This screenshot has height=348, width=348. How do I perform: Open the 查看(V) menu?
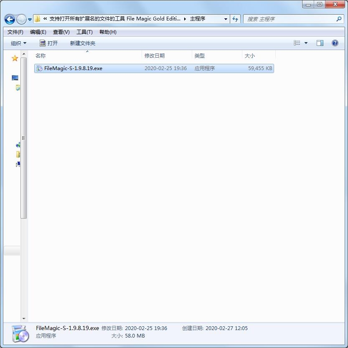point(61,32)
